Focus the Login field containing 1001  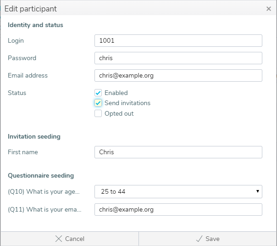[x=178, y=41]
